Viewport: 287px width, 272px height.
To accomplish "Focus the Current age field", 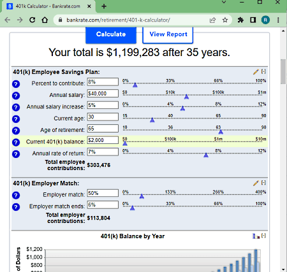I will 103,117.
